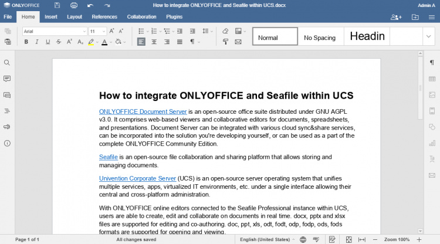This screenshot has width=440, height=244.
Task: Toggle spell checking in status bar
Action: pyautogui.click(x=316, y=239)
